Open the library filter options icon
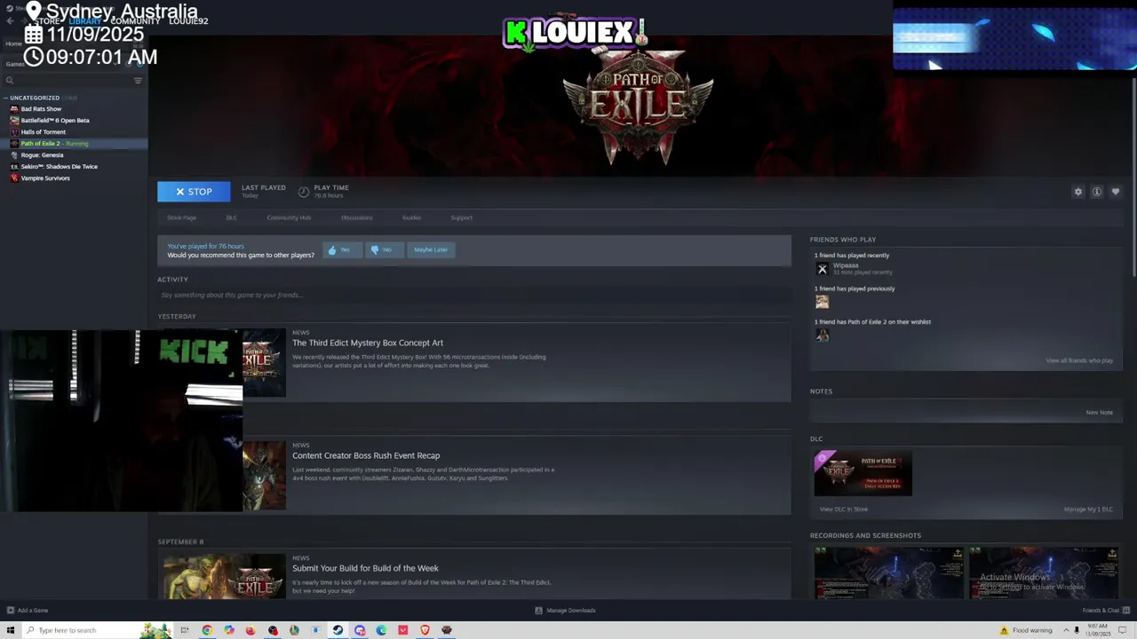This screenshot has width=1137, height=639. (x=138, y=81)
